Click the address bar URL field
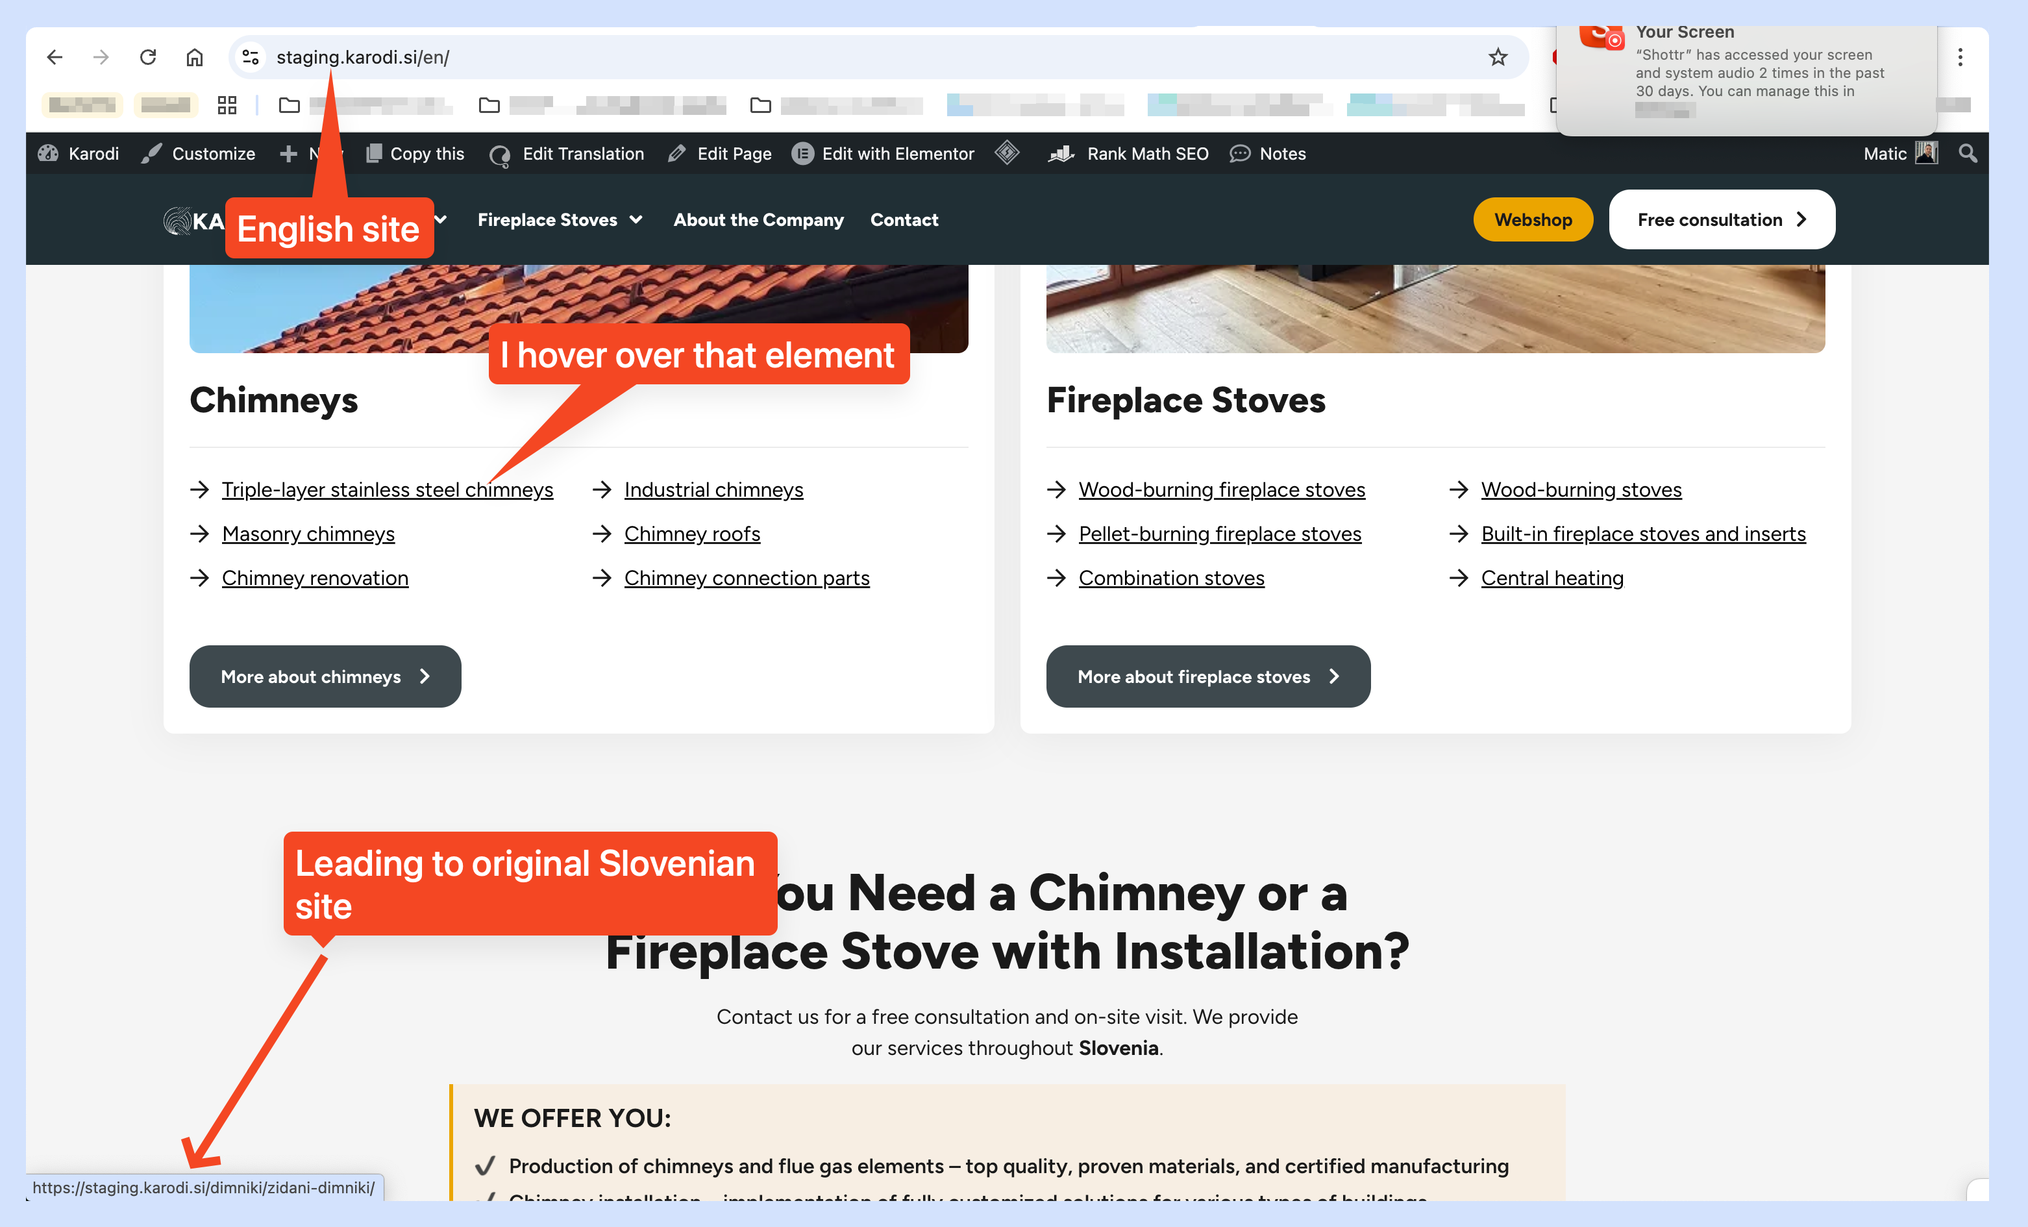Viewport: 2028px width, 1227px height. pyautogui.click(x=872, y=56)
